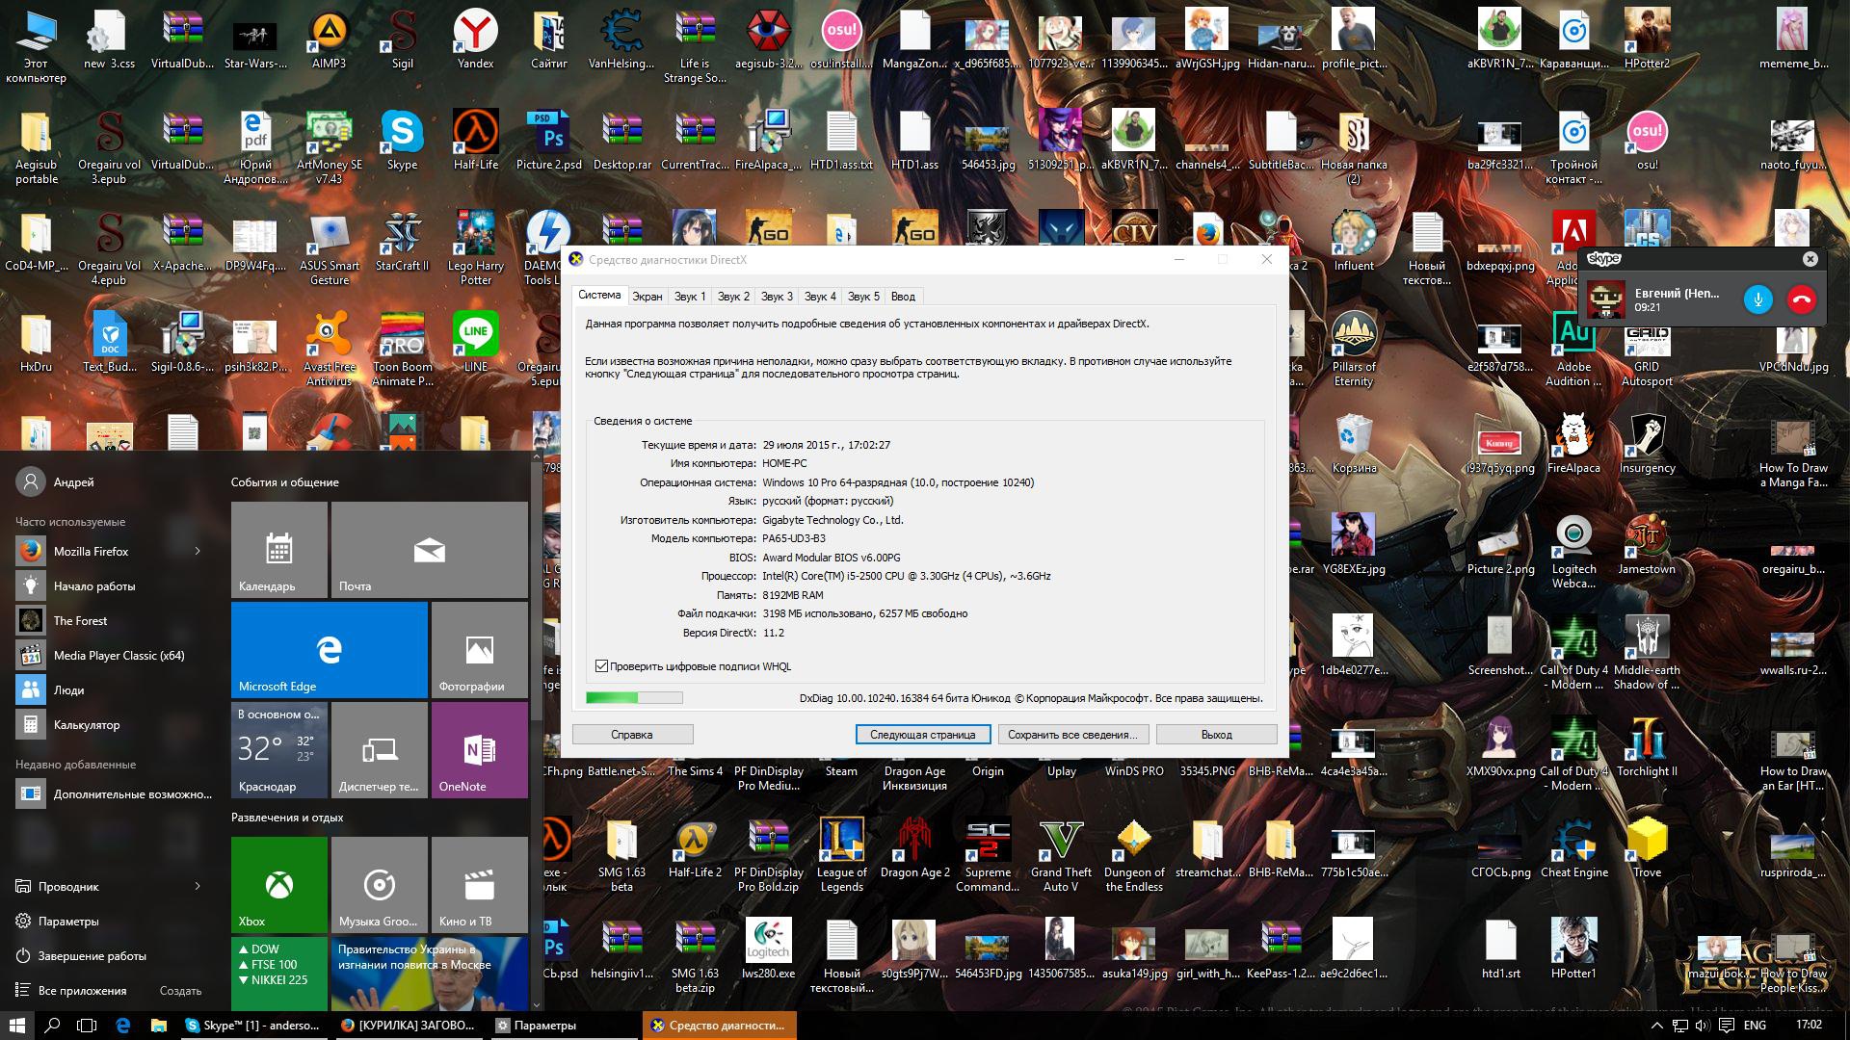Viewport: 1850px width, 1040px height.
Task: Open the Xbox tile in Start menu
Action: point(279,884)
